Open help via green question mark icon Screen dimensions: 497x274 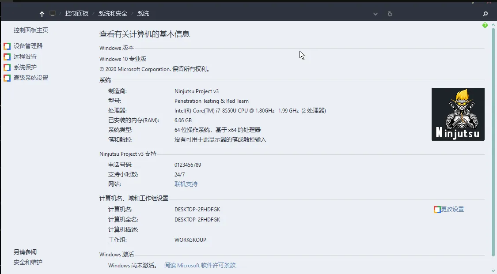click(485, 25)
